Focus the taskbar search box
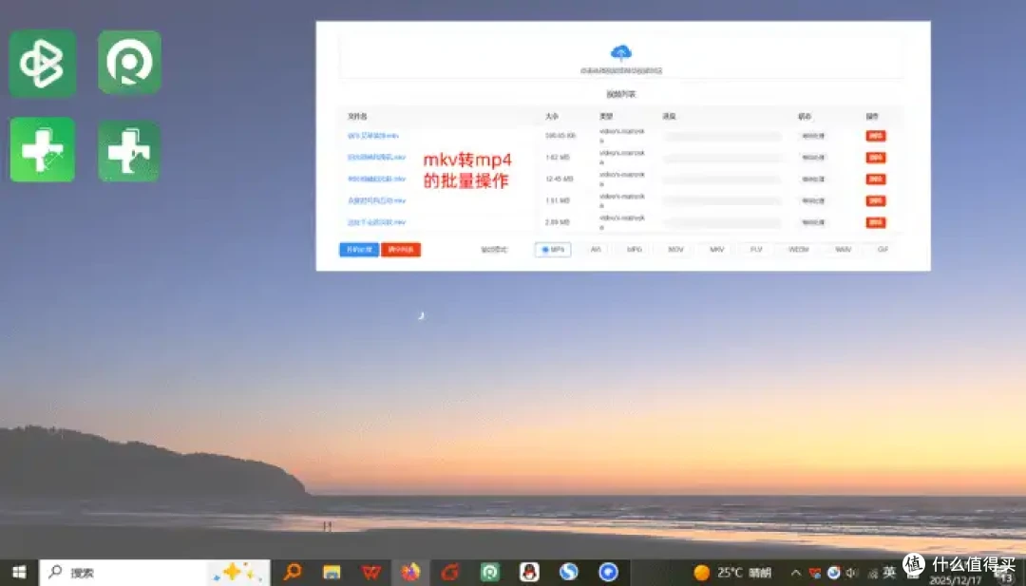This screenshot has height=586, width=1026. [x=155, y=573]
